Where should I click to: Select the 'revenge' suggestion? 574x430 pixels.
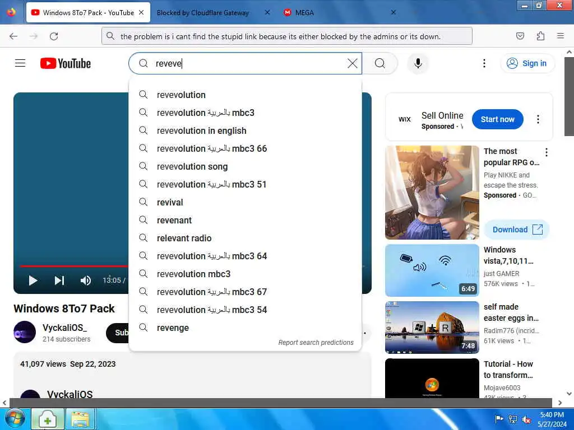click(246, 328)
